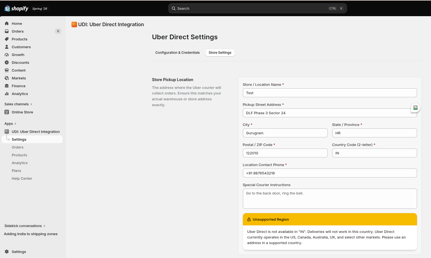Screen dimensions: 431x258
Task: Click the Discounts badge icon
Action: coord(7,62)
